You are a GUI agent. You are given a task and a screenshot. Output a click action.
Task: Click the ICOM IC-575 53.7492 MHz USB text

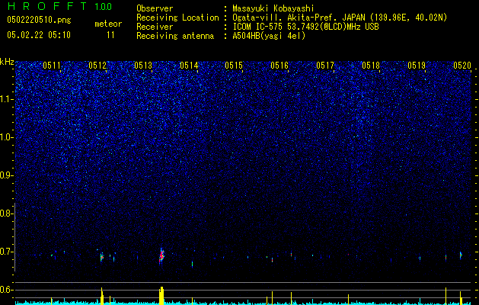[305, 27]
